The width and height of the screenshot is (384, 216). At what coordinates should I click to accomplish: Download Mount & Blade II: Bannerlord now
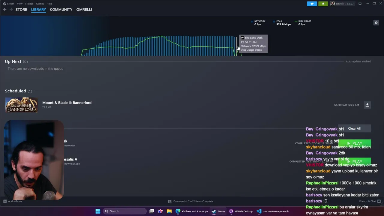pyautogui.click(x=367, y=105)
